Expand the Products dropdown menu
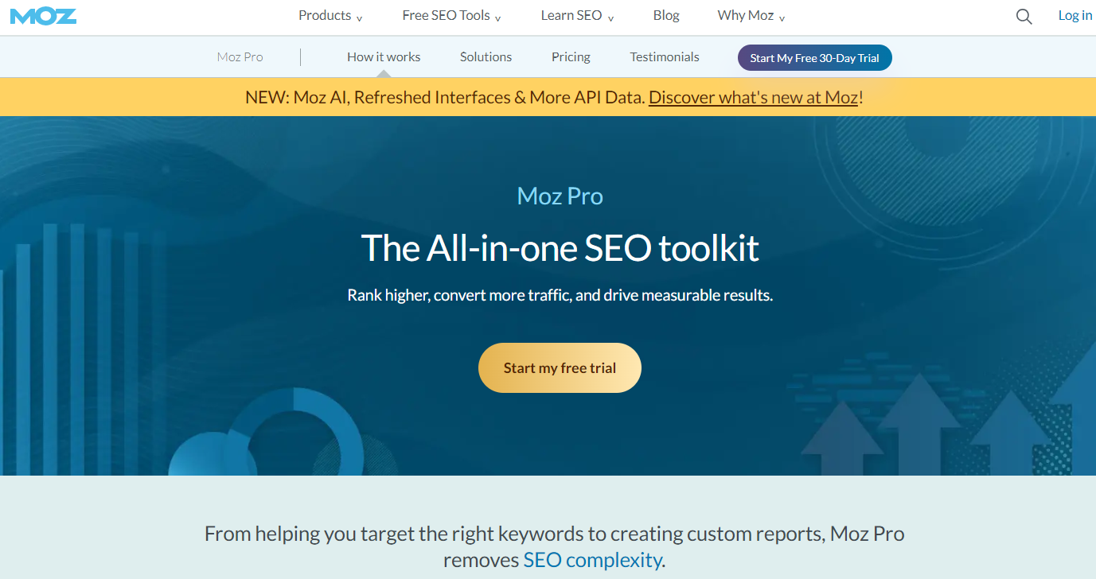This screenshot has height=579, width=1096. tap(330, 16)
